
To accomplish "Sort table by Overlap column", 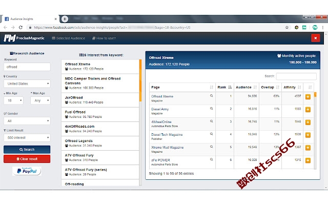I will click(270, 87).
